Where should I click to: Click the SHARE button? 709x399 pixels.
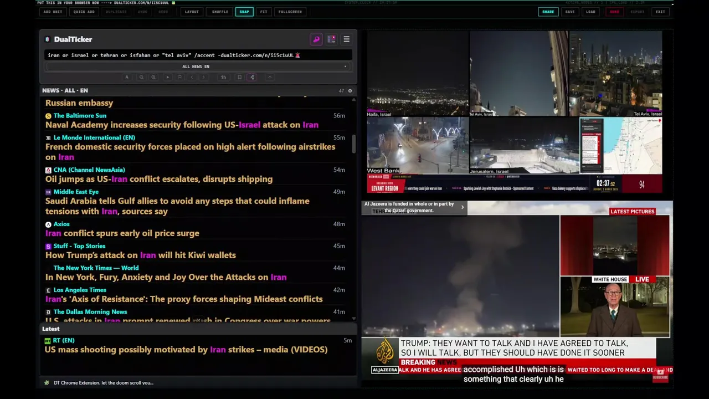click(x=548, y=12)
